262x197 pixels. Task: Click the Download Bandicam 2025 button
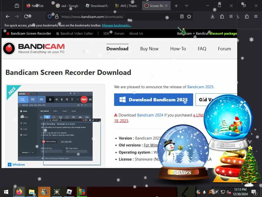154,100
